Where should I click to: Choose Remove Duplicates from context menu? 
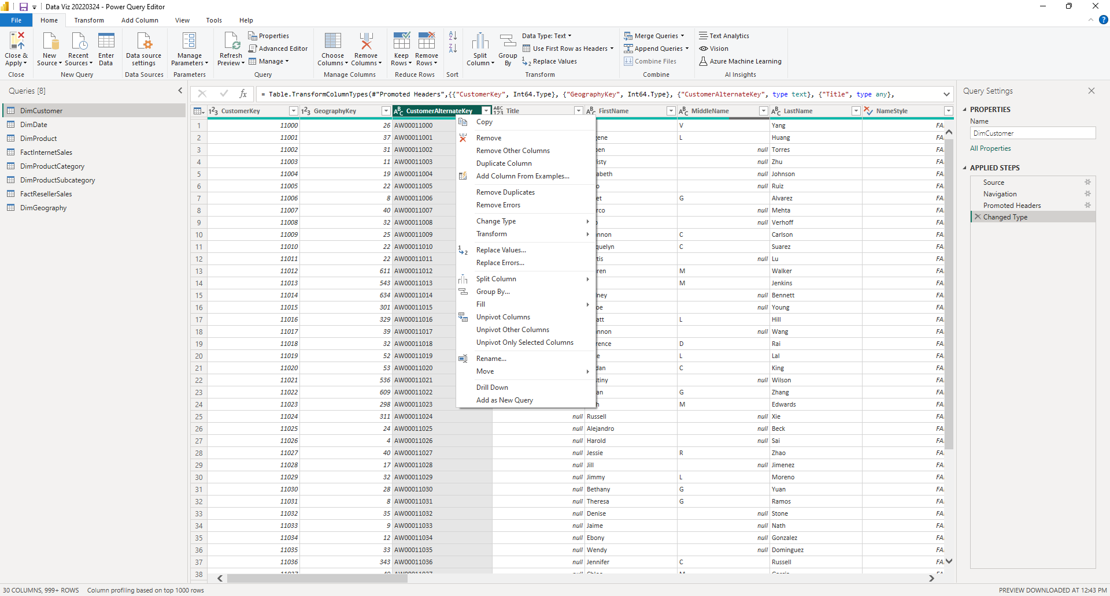(x=505, y=192)
